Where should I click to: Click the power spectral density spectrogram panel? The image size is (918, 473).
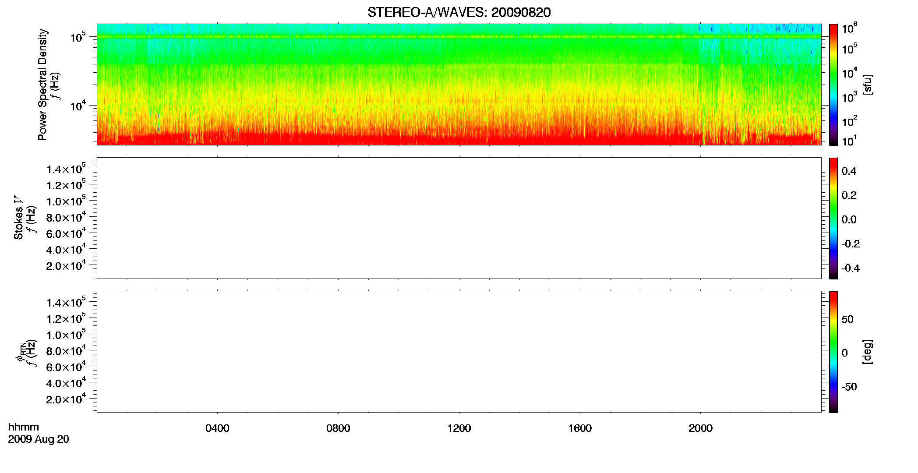[x=459, y=84]
